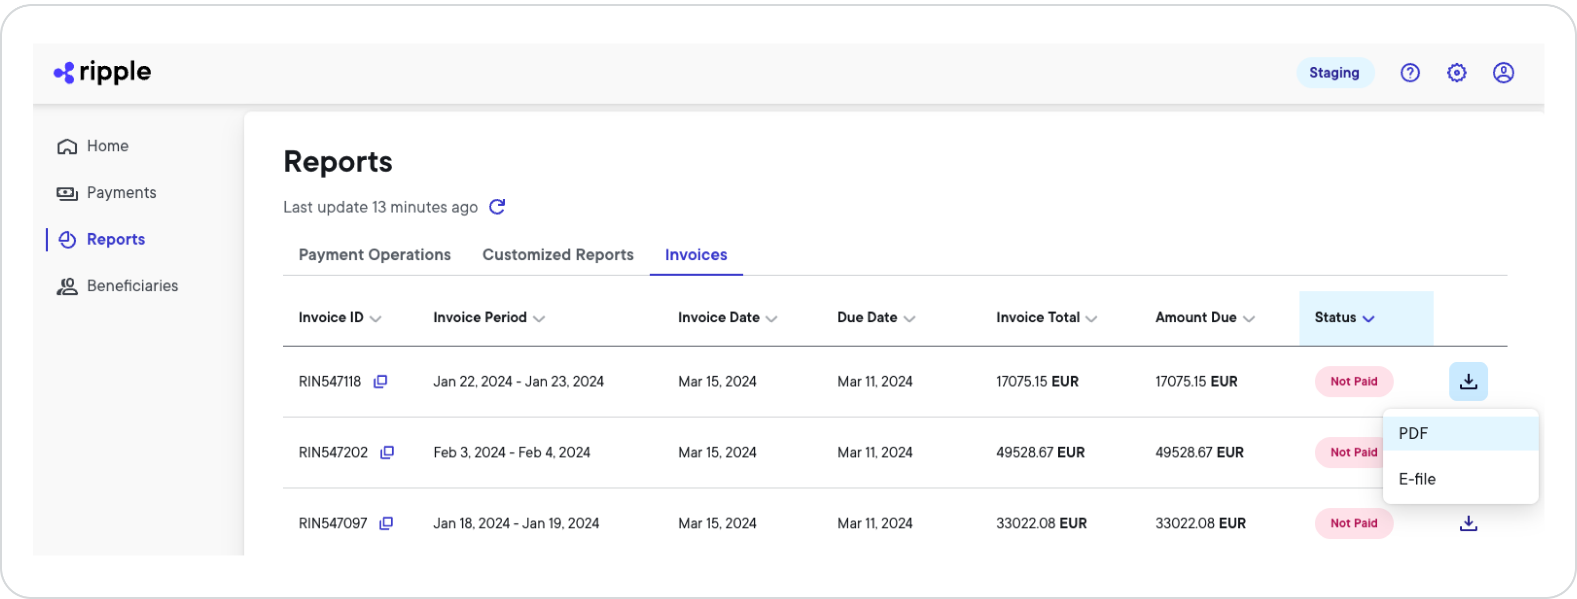This screenshot has height=599, width=1577.
Task: Switch to the Payment Operations tab
Action: pos(375,255)
